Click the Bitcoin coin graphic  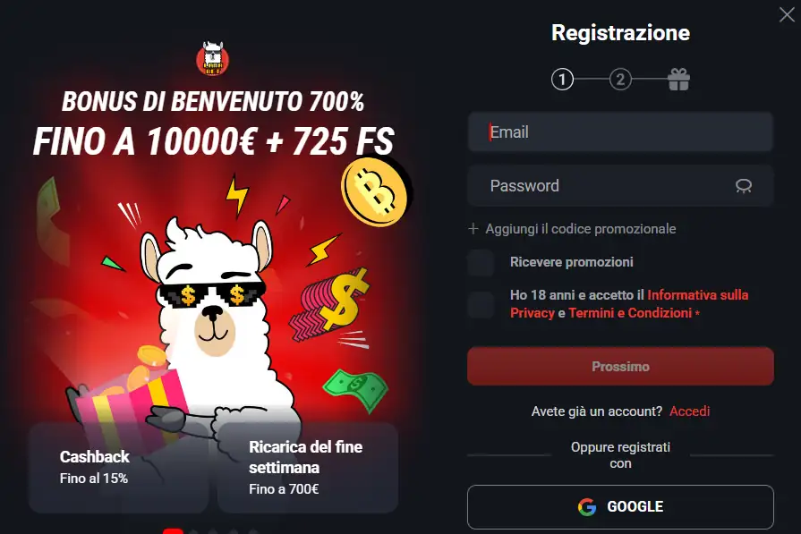coord(376,191)
